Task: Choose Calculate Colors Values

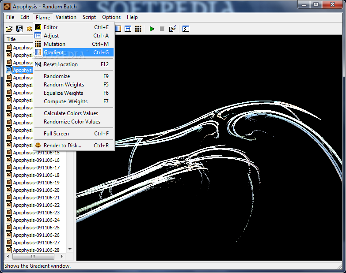Action: [74, 113]
